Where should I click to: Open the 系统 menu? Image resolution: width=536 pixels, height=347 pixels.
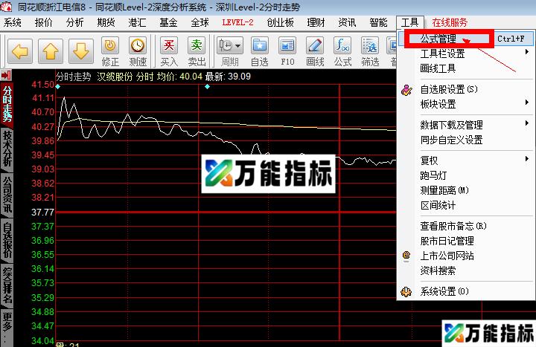(13, 23)
